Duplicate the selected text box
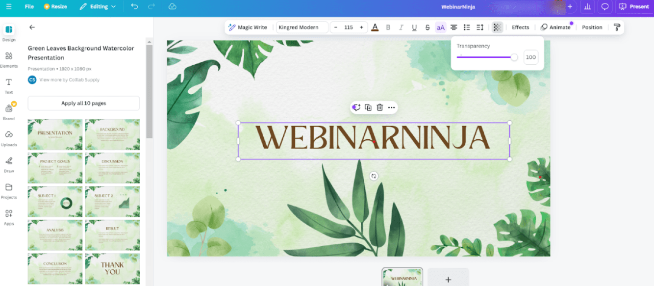 pyautogui.click(x=368, y=107)
